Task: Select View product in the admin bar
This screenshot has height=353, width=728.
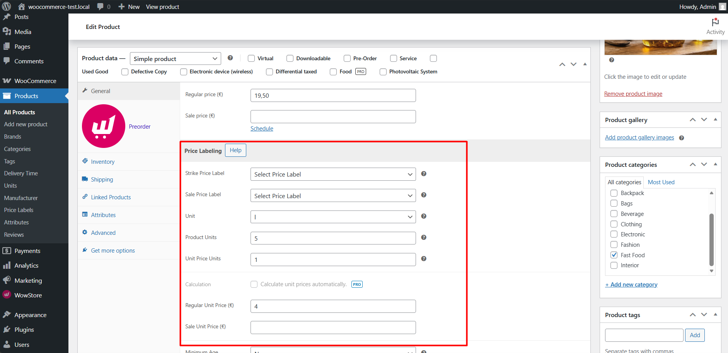Action: click(162, 7)
